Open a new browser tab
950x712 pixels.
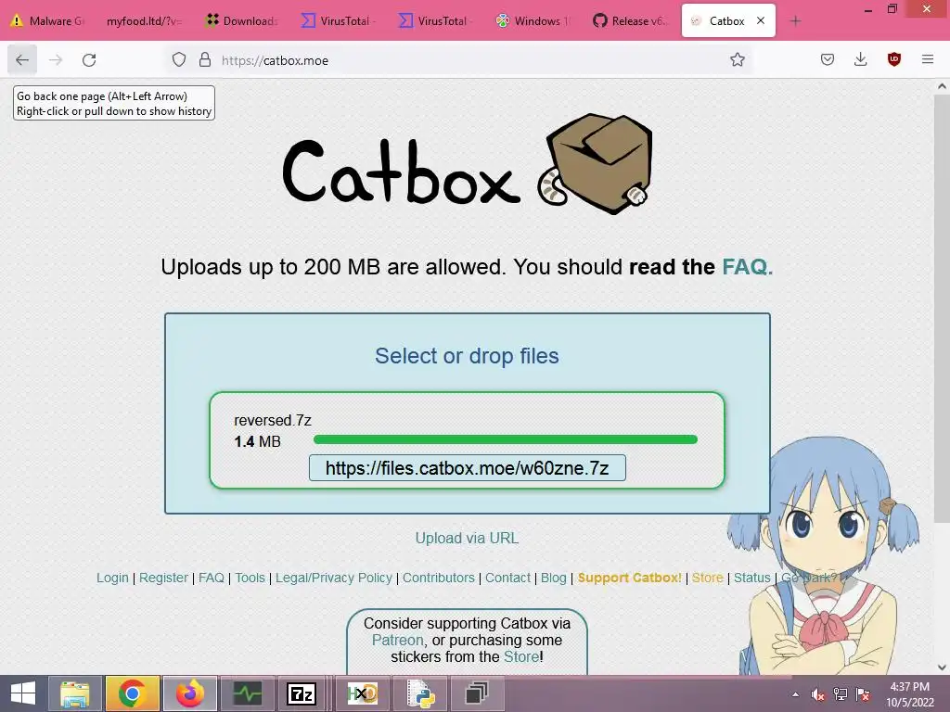[x=795, y=21]
